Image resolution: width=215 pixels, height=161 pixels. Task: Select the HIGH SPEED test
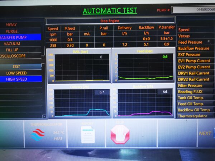(16, 79)
